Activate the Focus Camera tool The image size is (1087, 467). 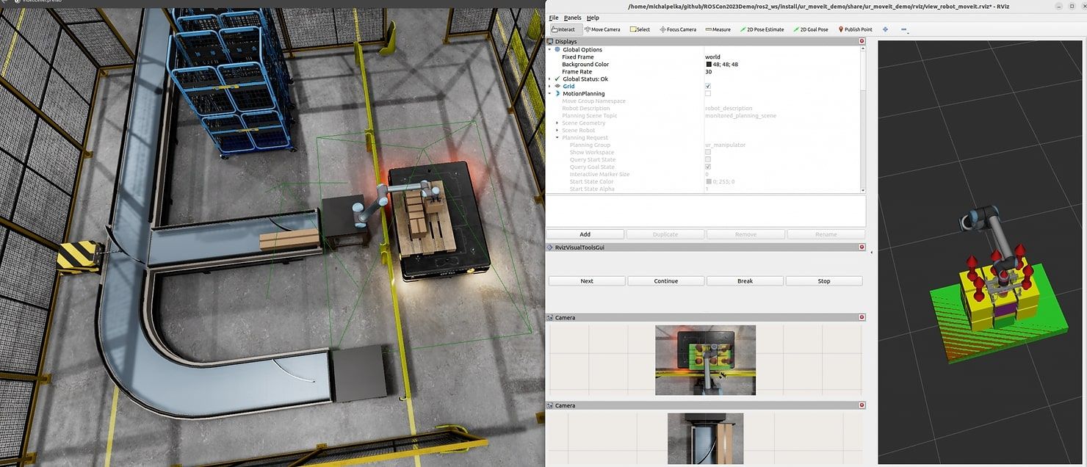[x=678, y=29]
